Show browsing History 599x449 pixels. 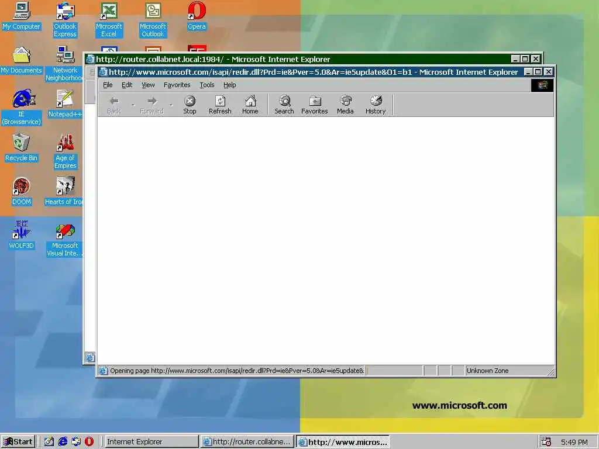pyautogui.click(x=376, y=105)
